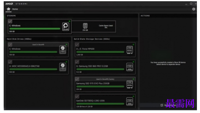Click '128 GB free of 128 GB' text
Image resolution: width=200 pixels, height=113 pixels.
click(x=84, y=107)
